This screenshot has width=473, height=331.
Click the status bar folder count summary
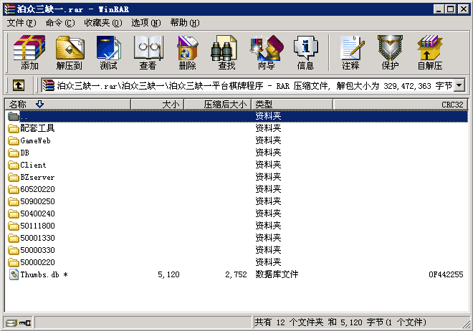coord(340,322)
